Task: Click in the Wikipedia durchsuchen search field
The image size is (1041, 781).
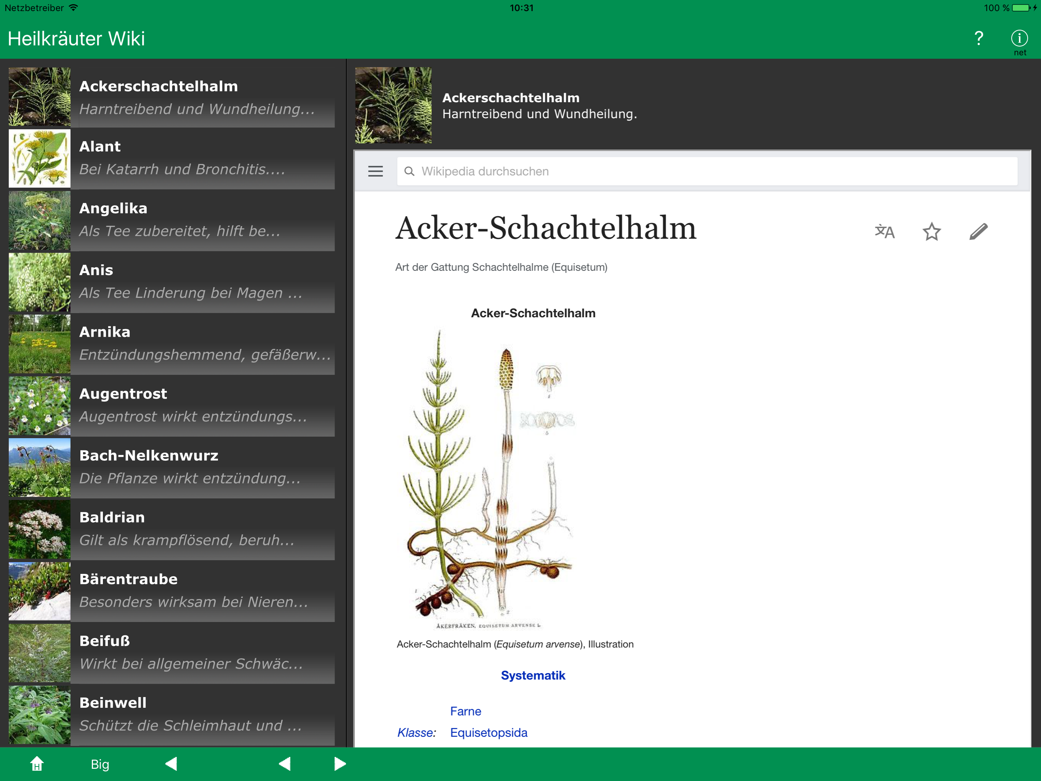Action: 706,172
